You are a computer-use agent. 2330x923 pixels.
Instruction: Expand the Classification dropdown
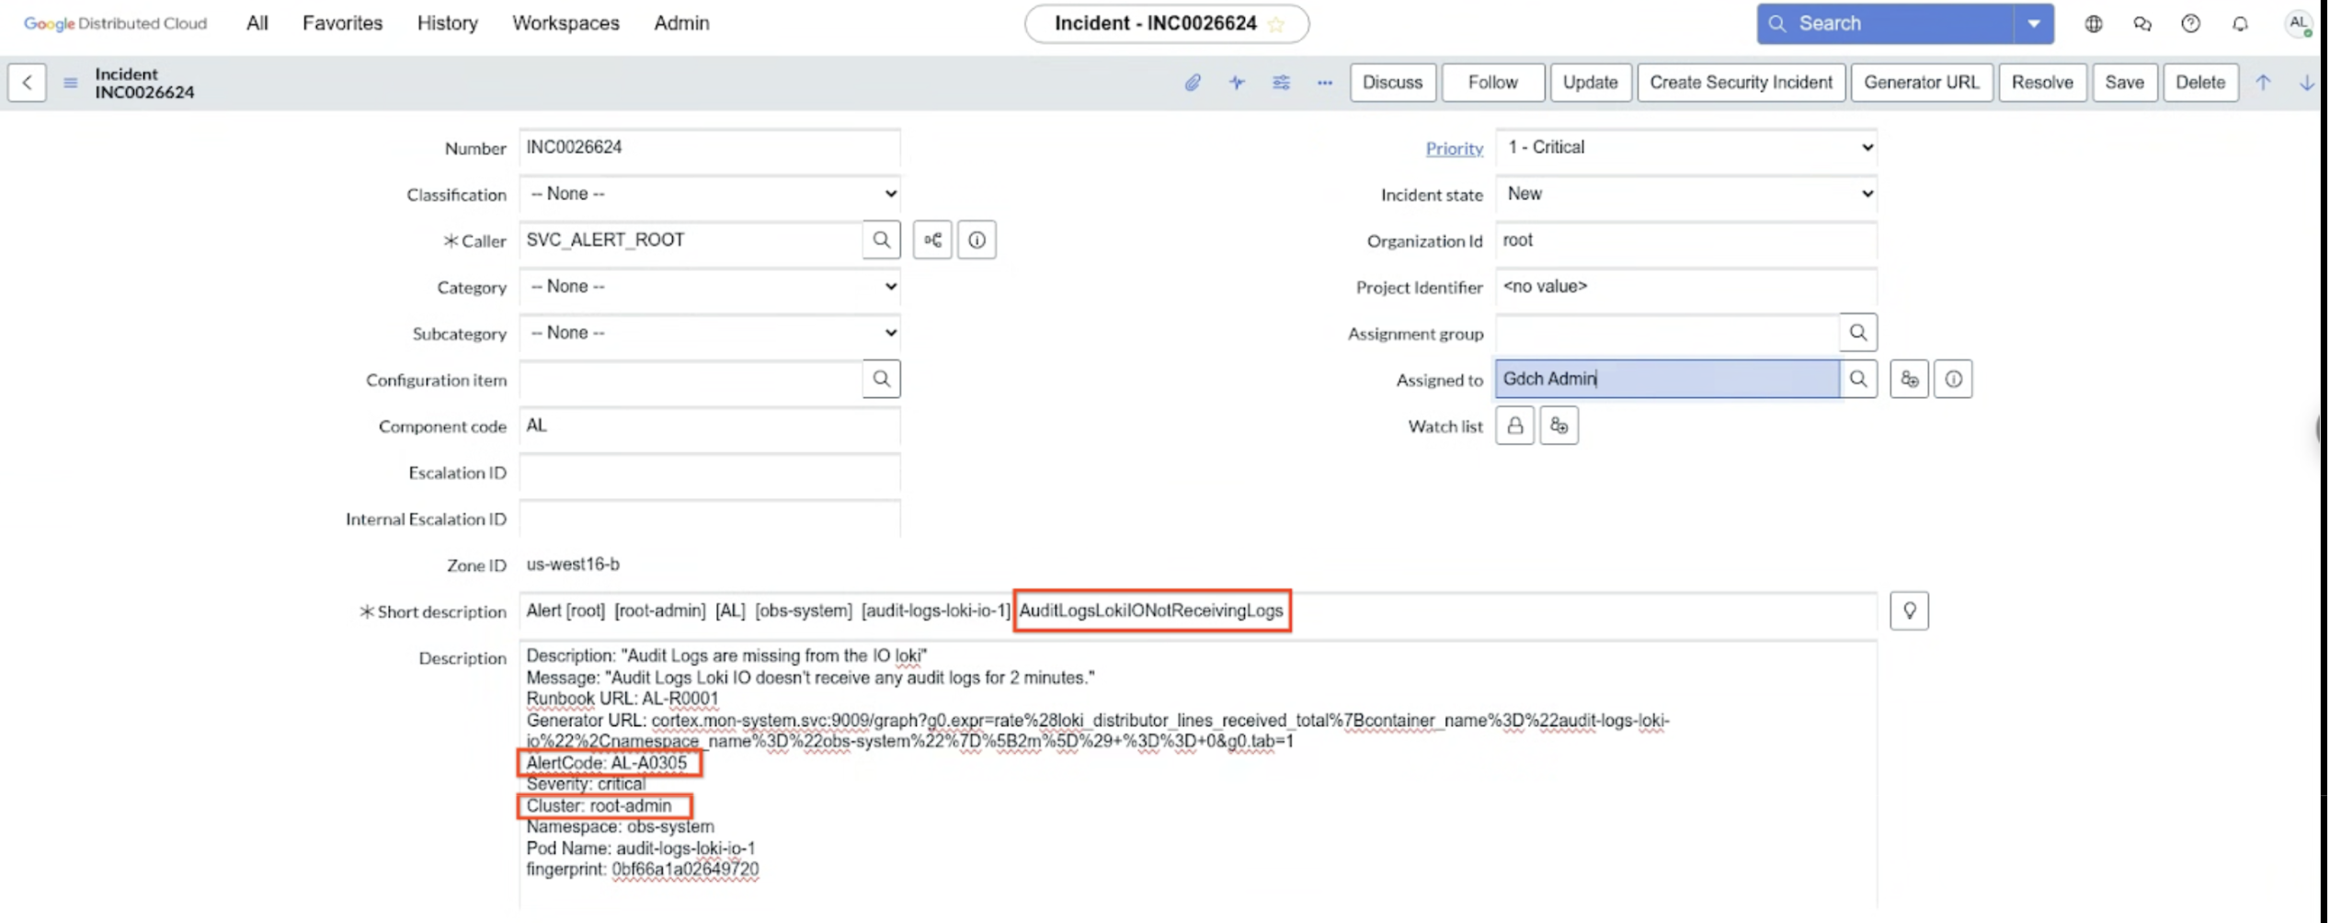click(x=709, y=194)
